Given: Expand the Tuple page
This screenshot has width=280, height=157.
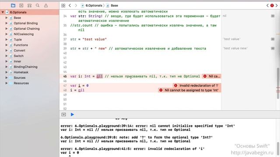Looking at the screenshot, I should click(7, 40).
